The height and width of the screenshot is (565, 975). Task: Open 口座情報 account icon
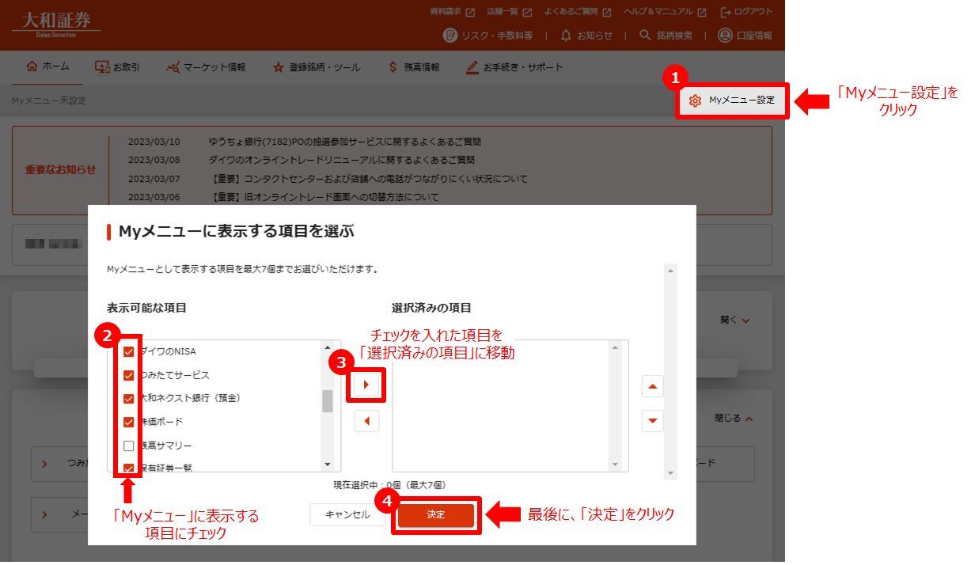point(724,35)
